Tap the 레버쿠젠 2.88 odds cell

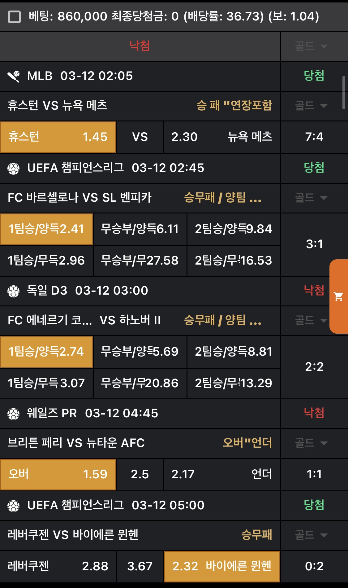[58, 566]
